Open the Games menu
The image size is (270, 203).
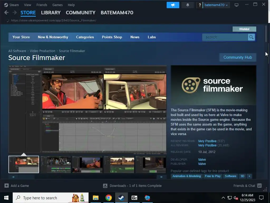pyautogui.click(x=57, y=5)
